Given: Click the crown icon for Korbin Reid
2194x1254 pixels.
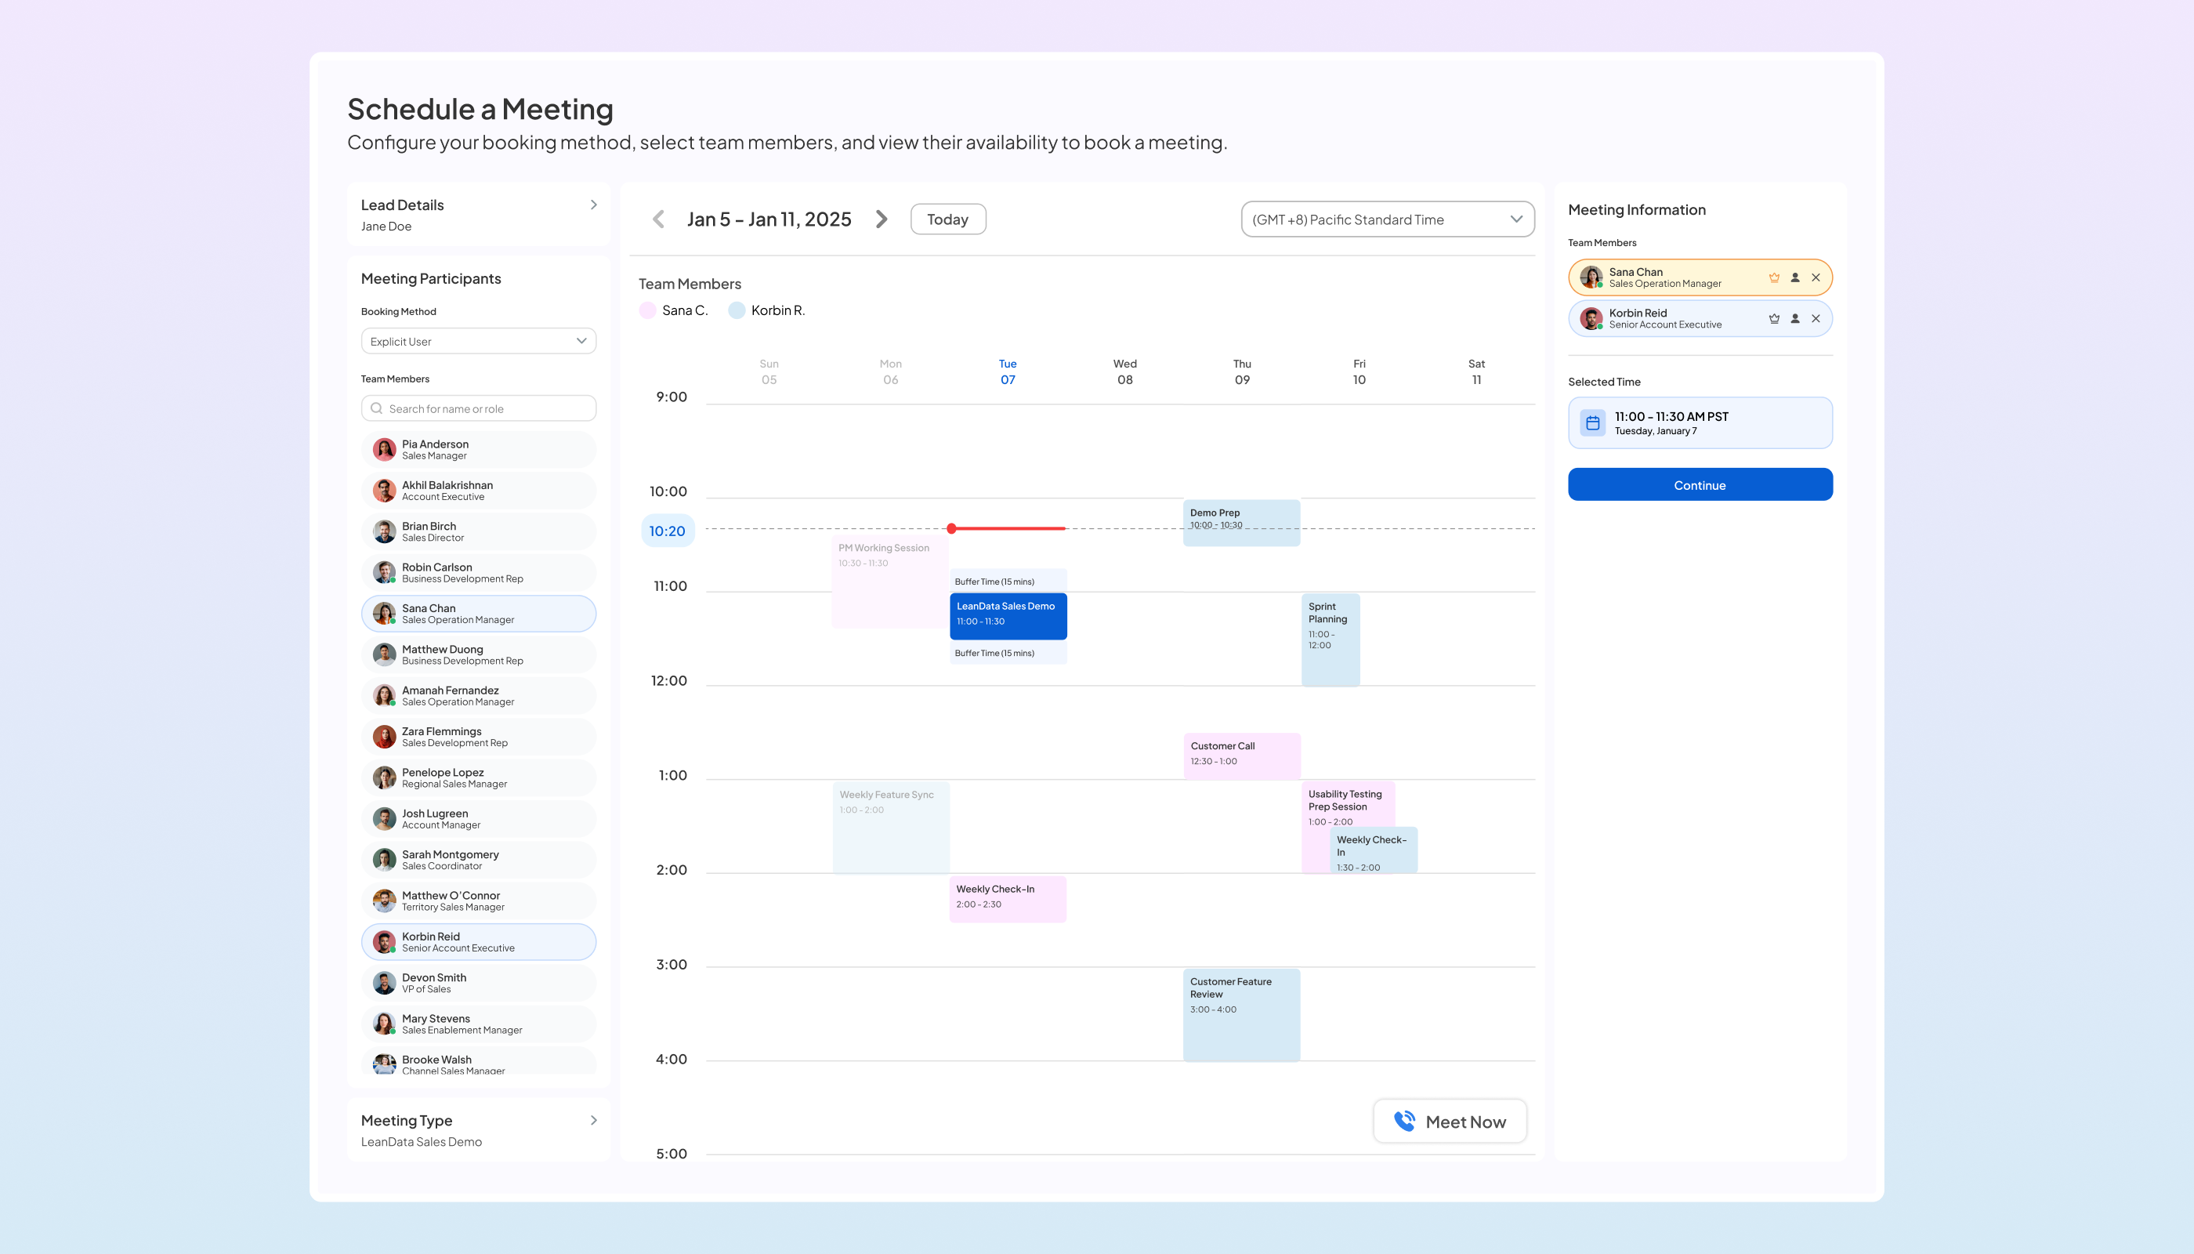Looking at the screenshot, I should [x=1774, y=319].
